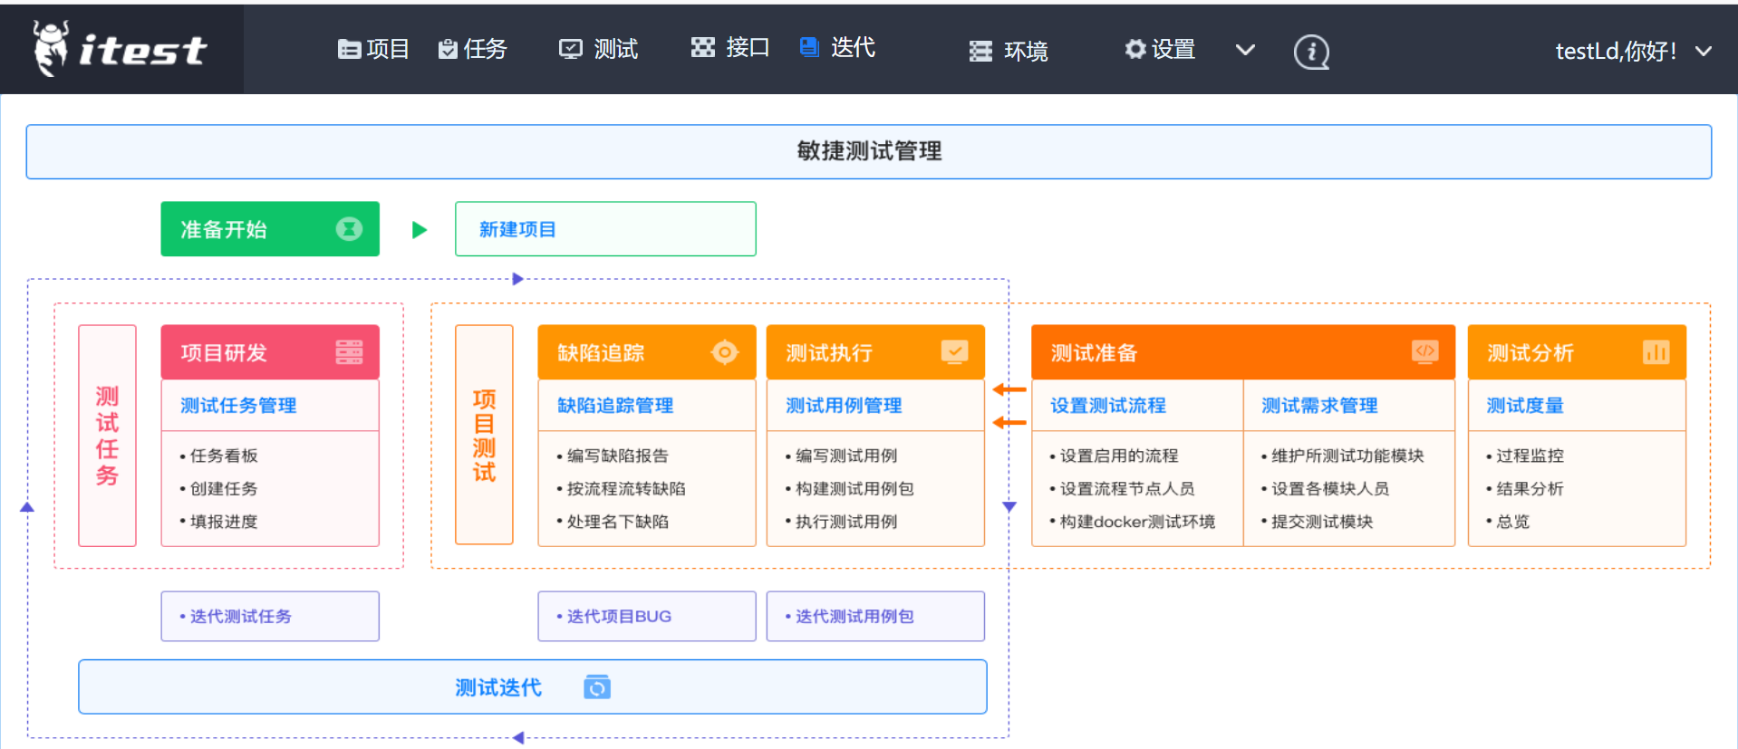Expand the dropdown chevron next to 设置
Image resolution: width=1738 pixels, height=749 pixels.
click(1245, 50)
